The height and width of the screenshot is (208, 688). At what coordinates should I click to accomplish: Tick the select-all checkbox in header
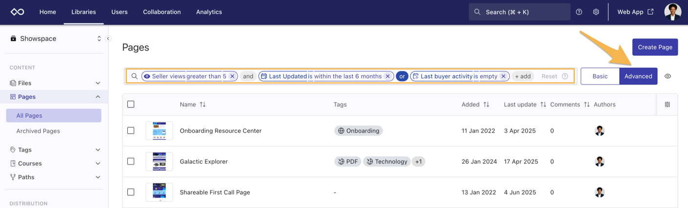pyautogui.click(x=131, y=104)
